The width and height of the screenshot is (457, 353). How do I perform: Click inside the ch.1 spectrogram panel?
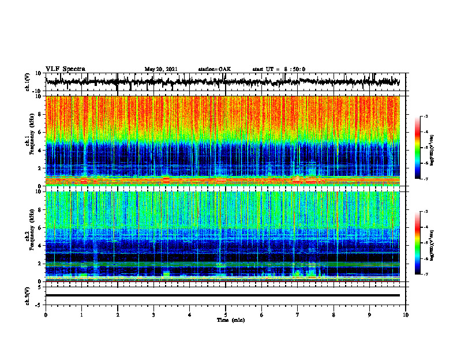pos(223,141)
